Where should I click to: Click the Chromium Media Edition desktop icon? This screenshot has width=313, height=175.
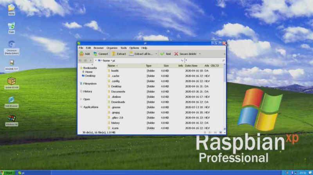click(x=12, y=47)
